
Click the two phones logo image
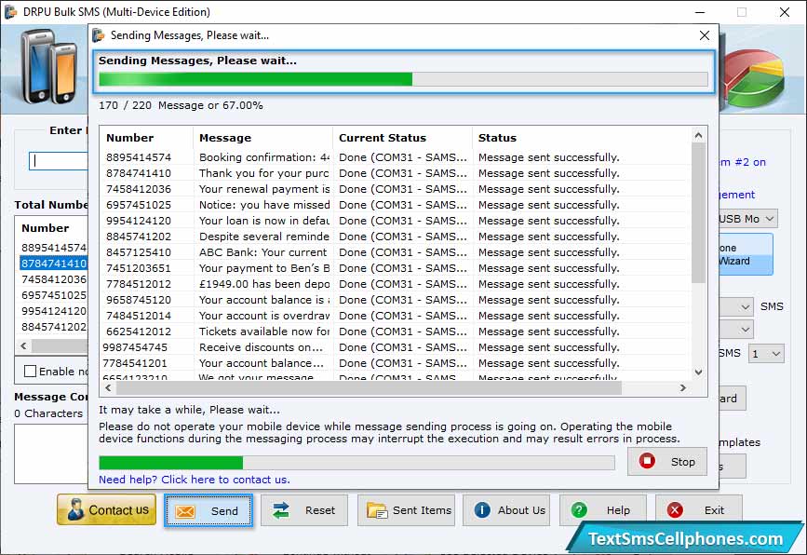click(49, 66)
